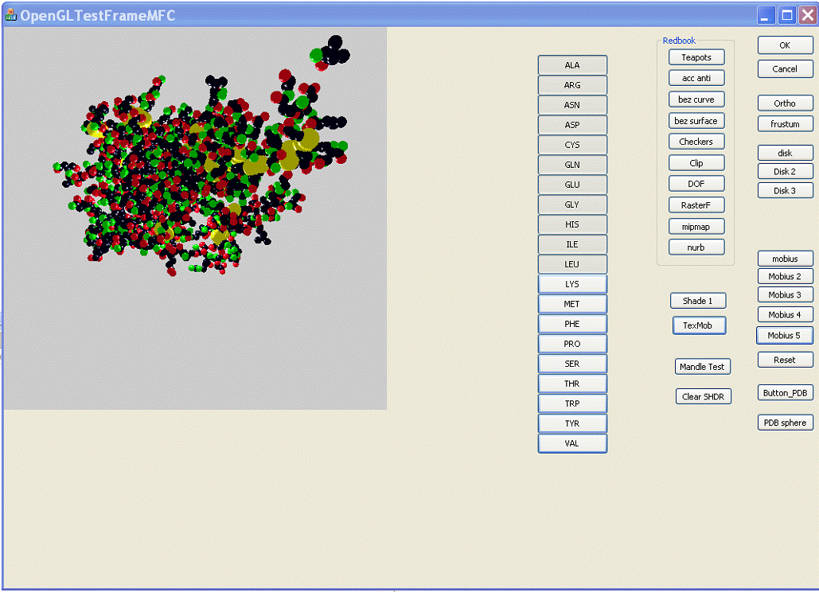This screenshot has height=592, width=819.
Task: Click the disk button
Action: [785, 153]
